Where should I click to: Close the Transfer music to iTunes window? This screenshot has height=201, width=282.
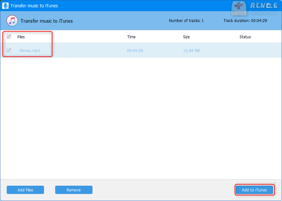(275, 6)
